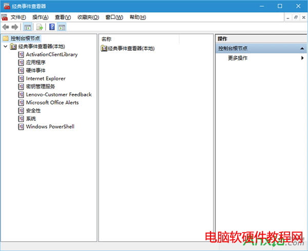Click the Back arrow toolbar icon
Viewport: 308px width, 251px height.
6,27
